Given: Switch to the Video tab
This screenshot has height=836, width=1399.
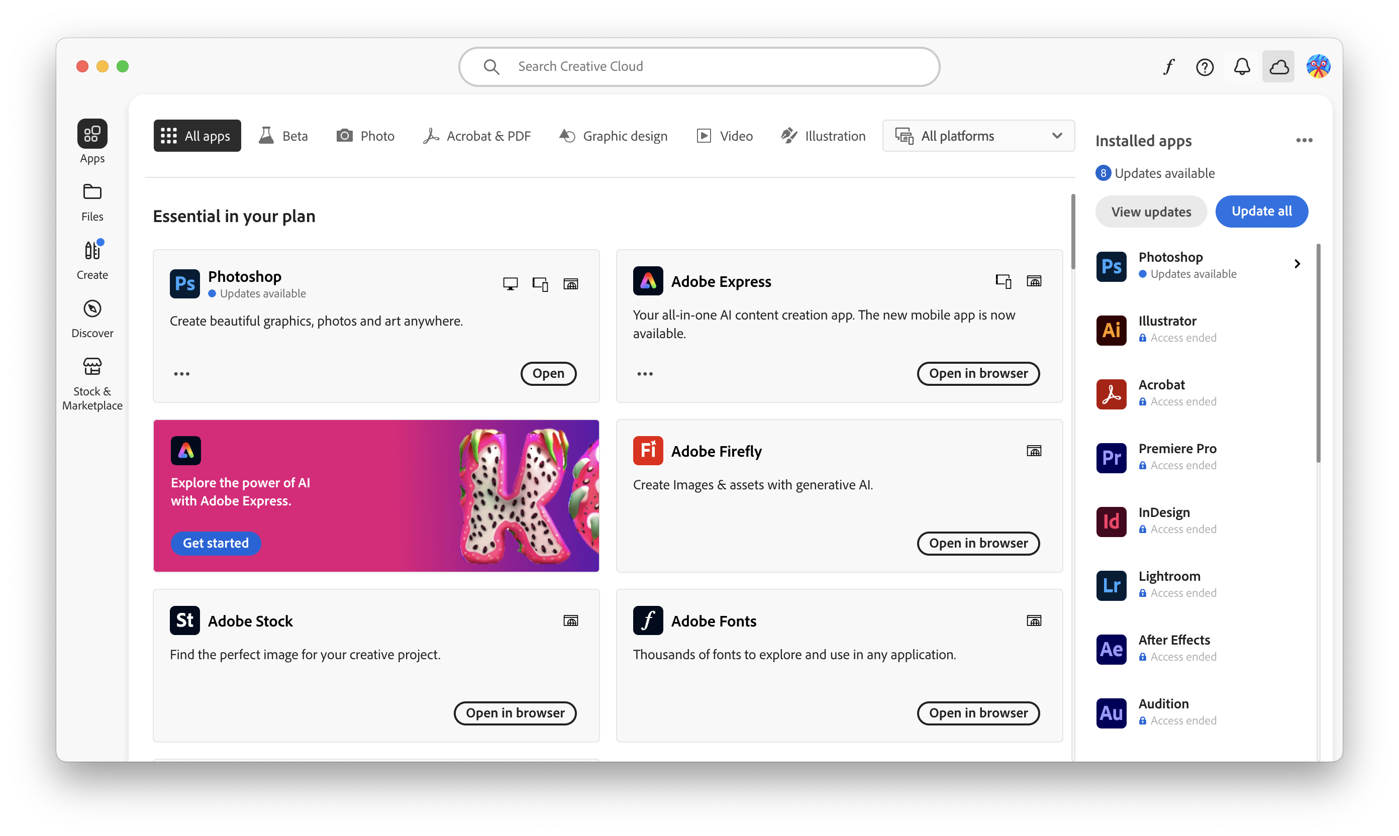Looking at the screenshot, I should click(725, 136).
